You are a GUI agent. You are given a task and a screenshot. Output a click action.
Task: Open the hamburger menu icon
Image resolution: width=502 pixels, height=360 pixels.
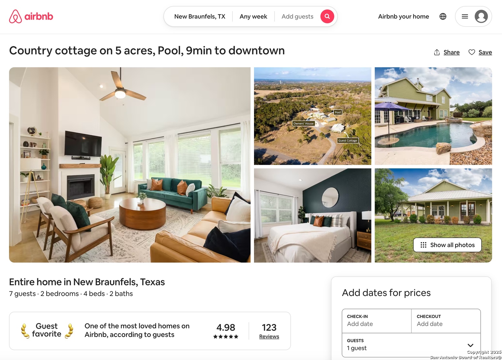(465, 16)
